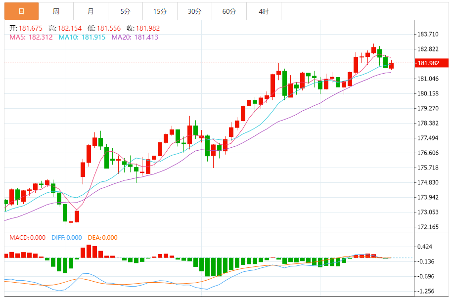Select the DIFF: 0.000 label

(67, 238)
